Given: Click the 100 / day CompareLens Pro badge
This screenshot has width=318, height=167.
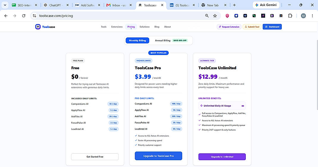Looking at the screenshot, I should click(x=176, y=104).
